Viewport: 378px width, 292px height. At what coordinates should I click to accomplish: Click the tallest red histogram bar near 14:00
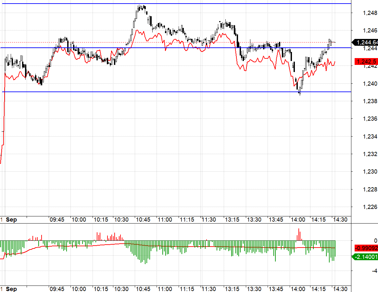pyautogui.click(x=299, y=234)
